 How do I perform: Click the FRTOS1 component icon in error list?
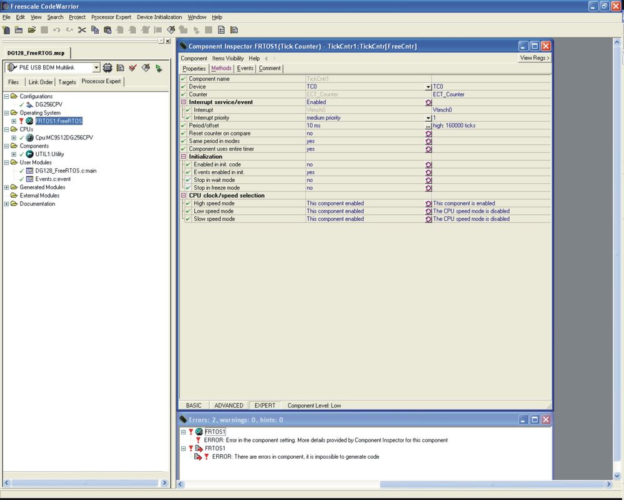pyautogui.click(x=199, y=431)
